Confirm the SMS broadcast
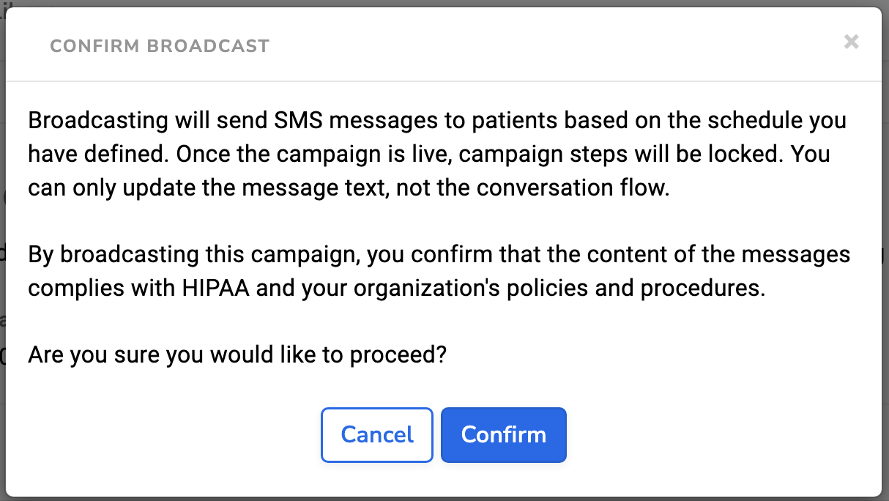Viewport: 889px width, 501px height. click(x=503, y=435)
